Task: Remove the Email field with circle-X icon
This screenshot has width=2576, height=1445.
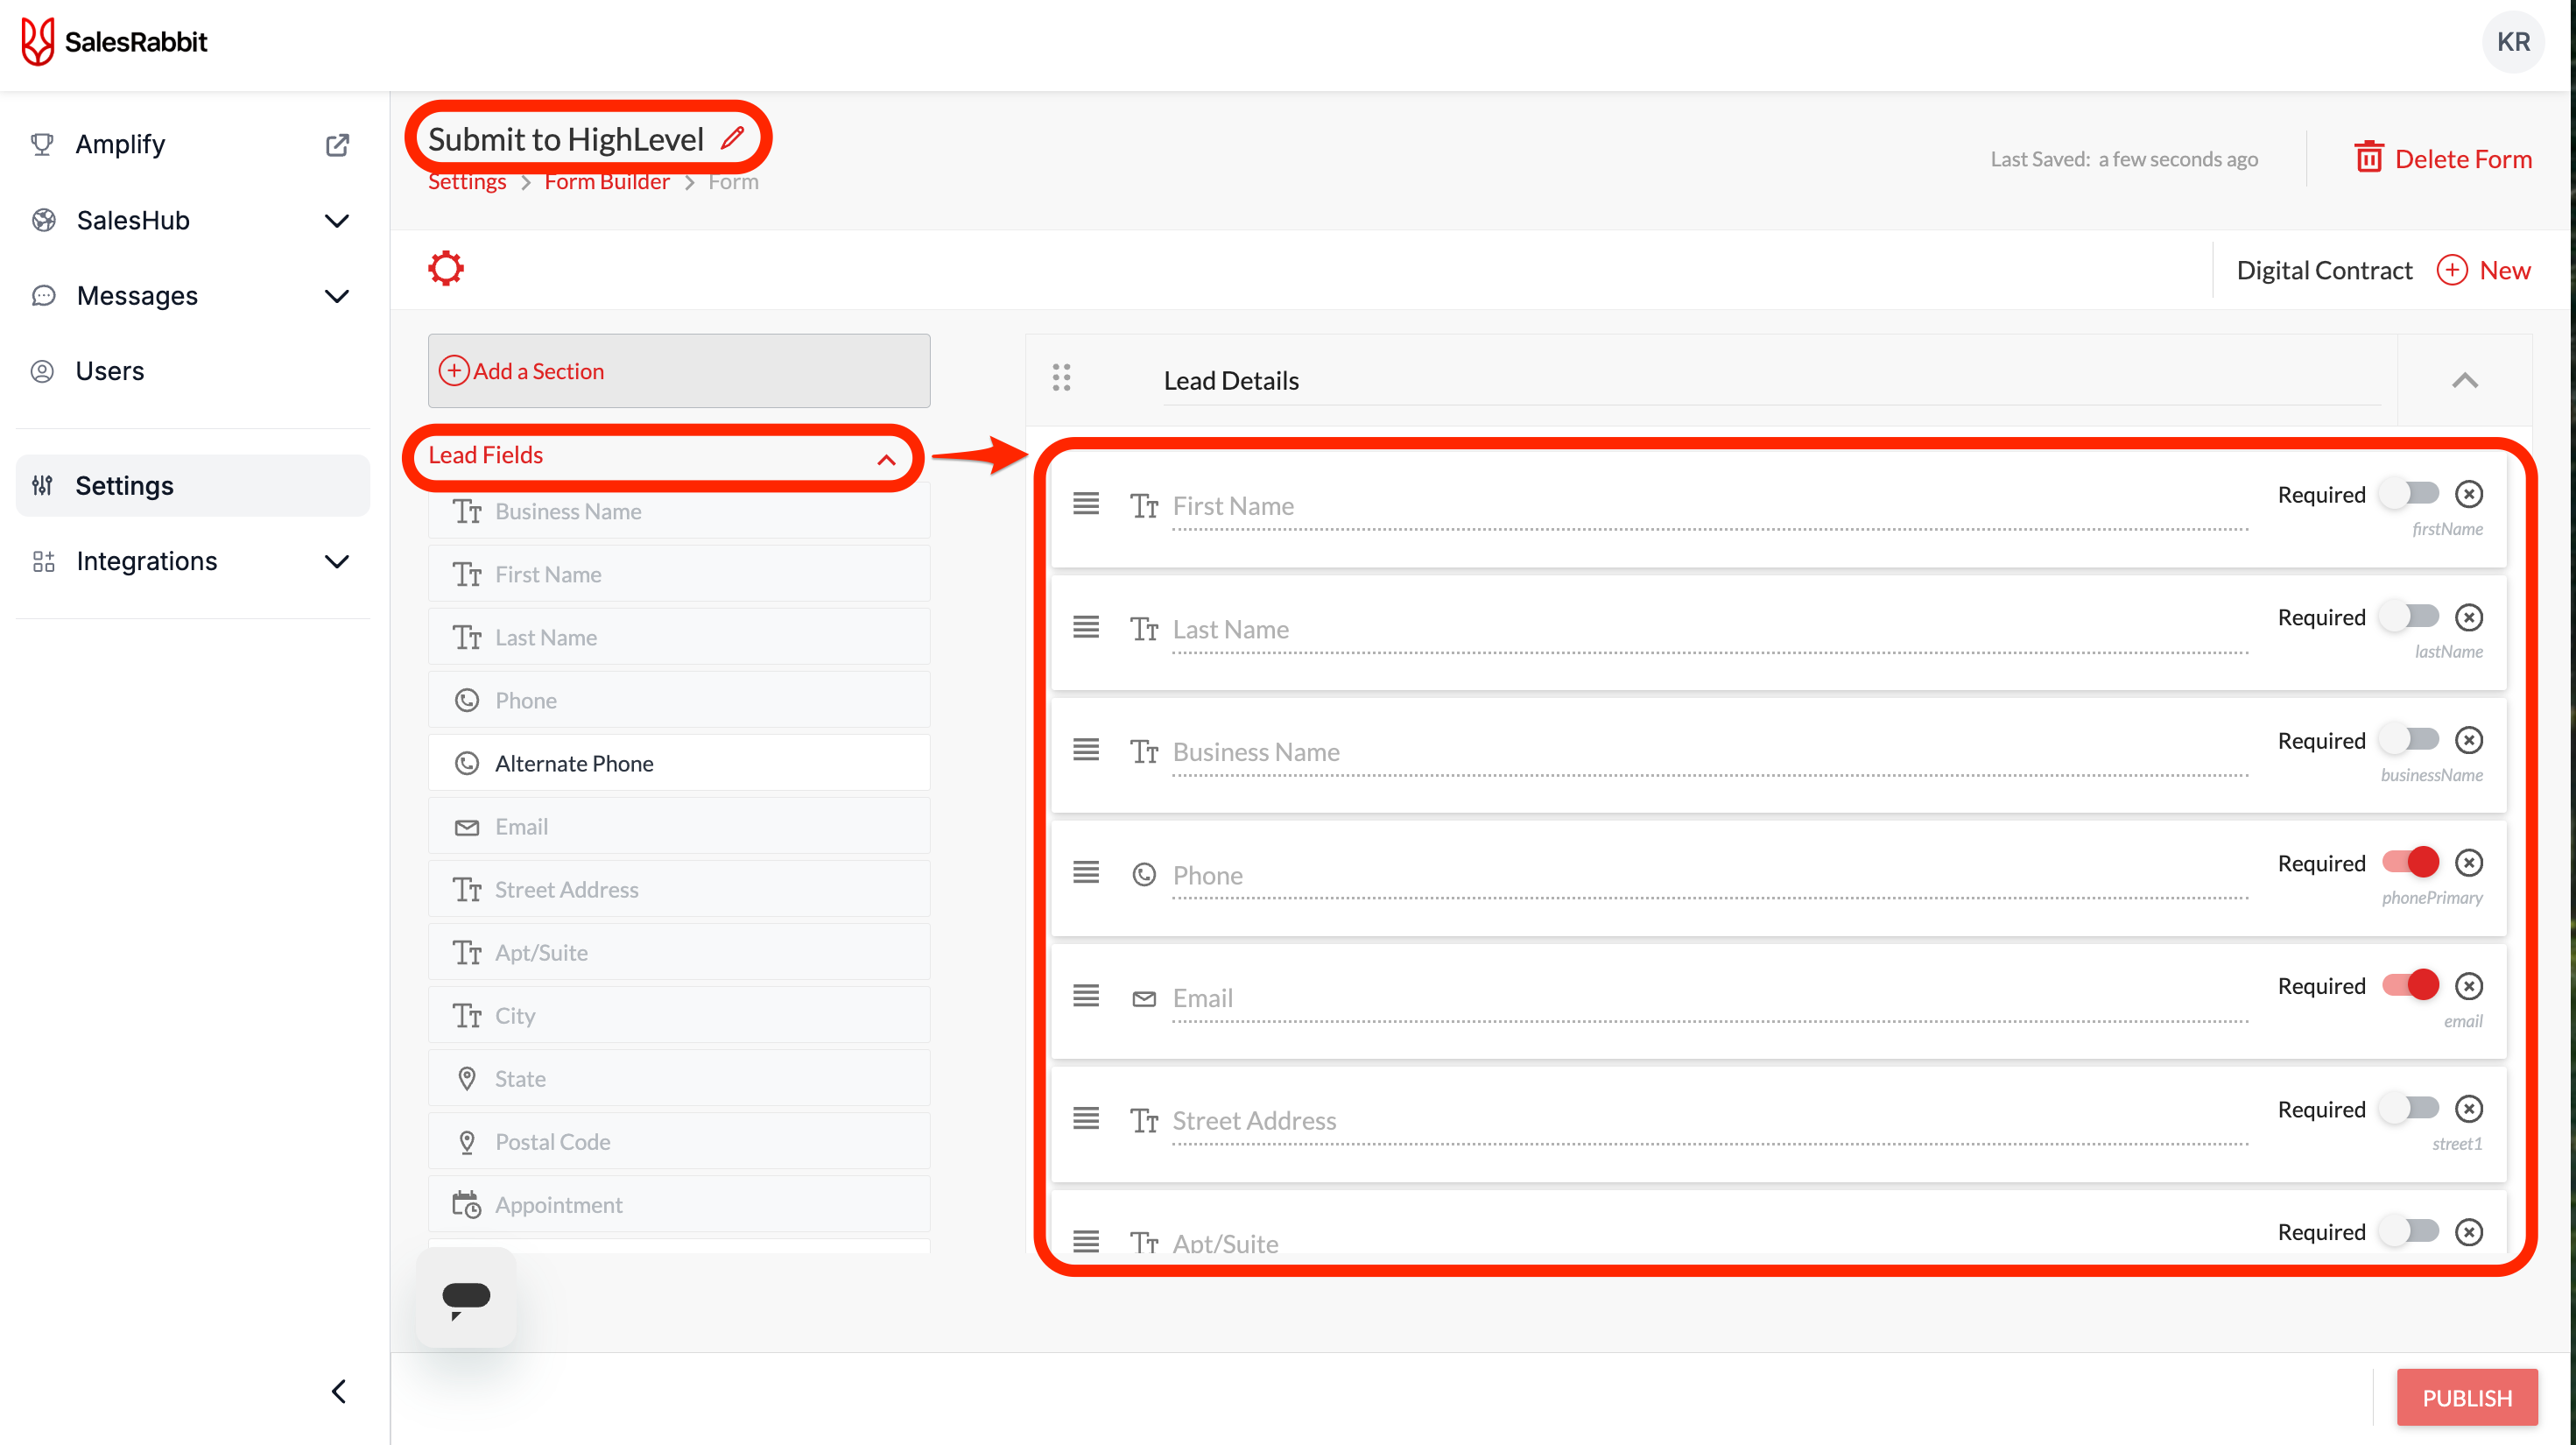Action: (2469, 986)
